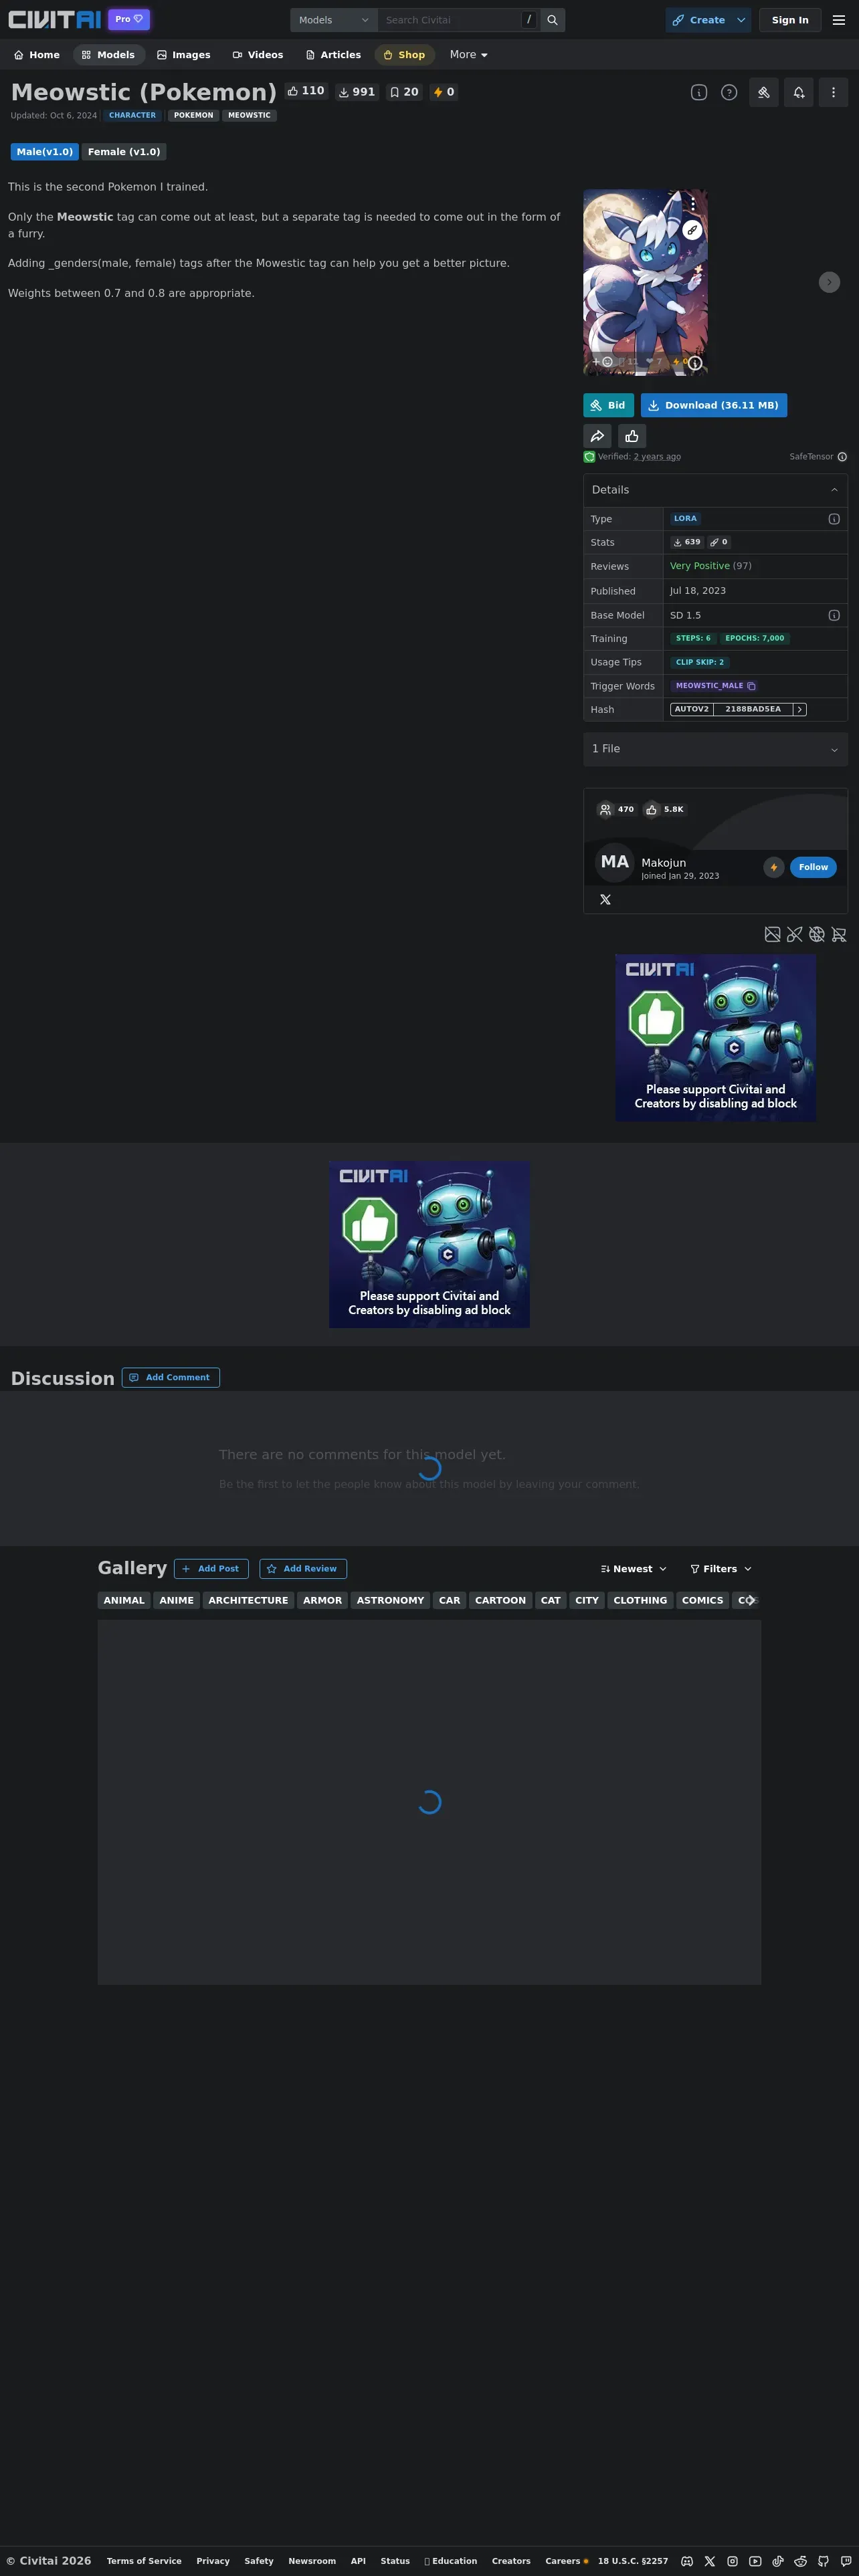Click the share arrow button

[x=597, y=436]
